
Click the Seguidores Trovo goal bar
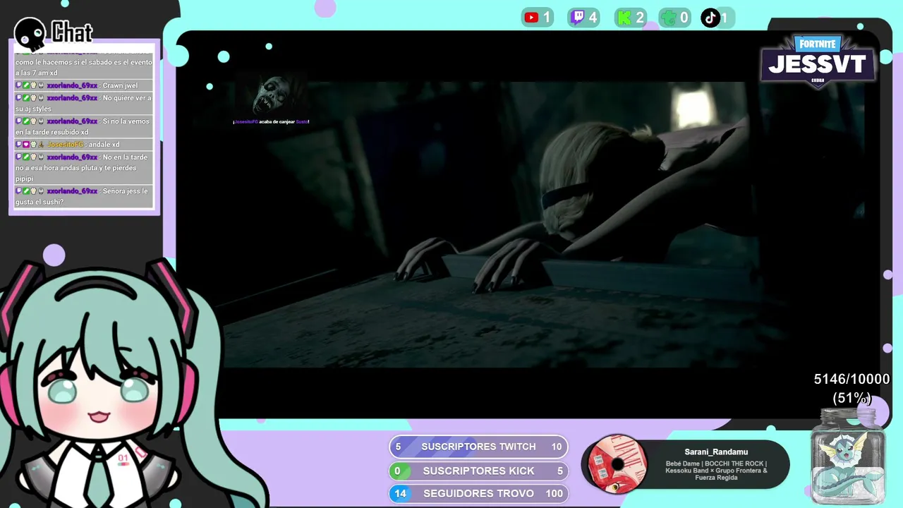[478, 493]
